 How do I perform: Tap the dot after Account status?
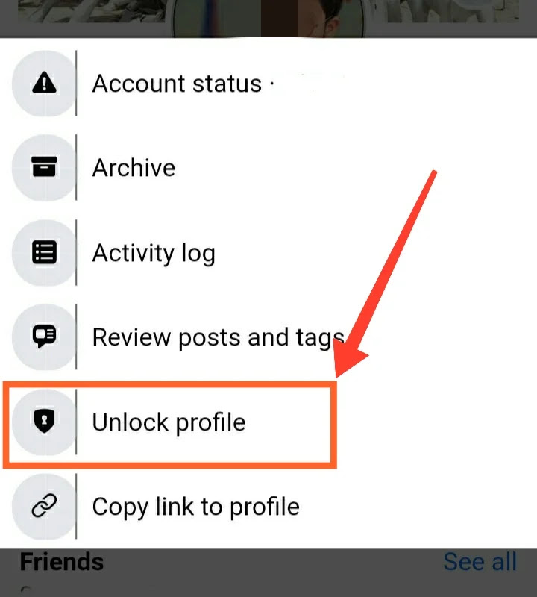pyautogui.click(x=272, y=83)
